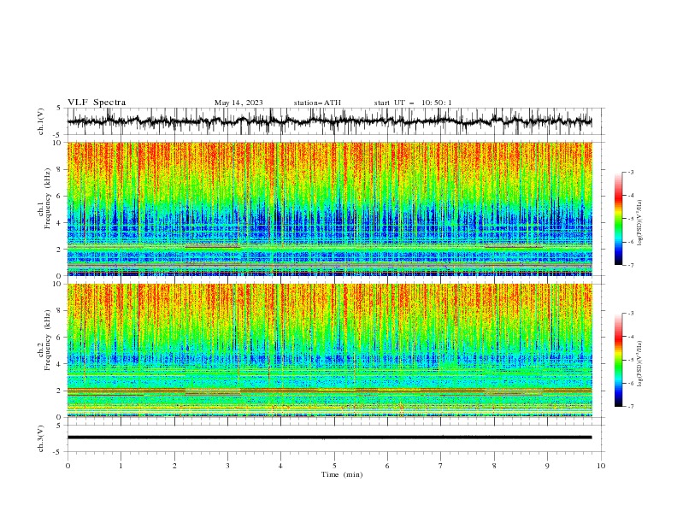Click the "-5" tick on ch.3(V) axis
Image resolution: width=677 pixels, height=523 pixels.
(x=58, y=452)
